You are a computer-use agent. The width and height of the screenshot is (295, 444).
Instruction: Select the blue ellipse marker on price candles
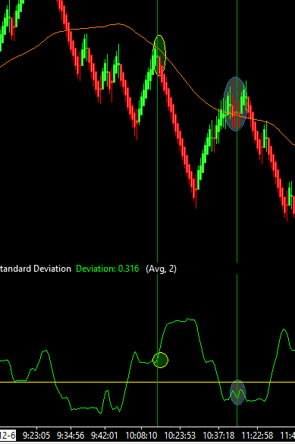[235, 104]
